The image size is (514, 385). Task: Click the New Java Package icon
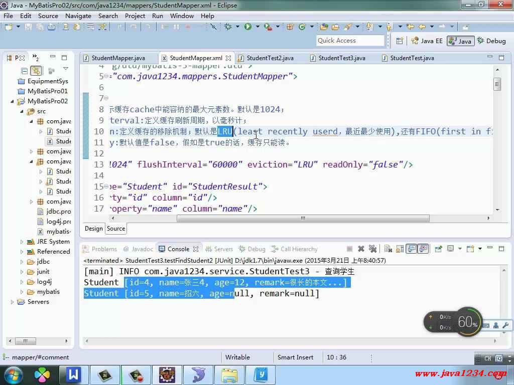pyautogui.click(x=290, y=27)
